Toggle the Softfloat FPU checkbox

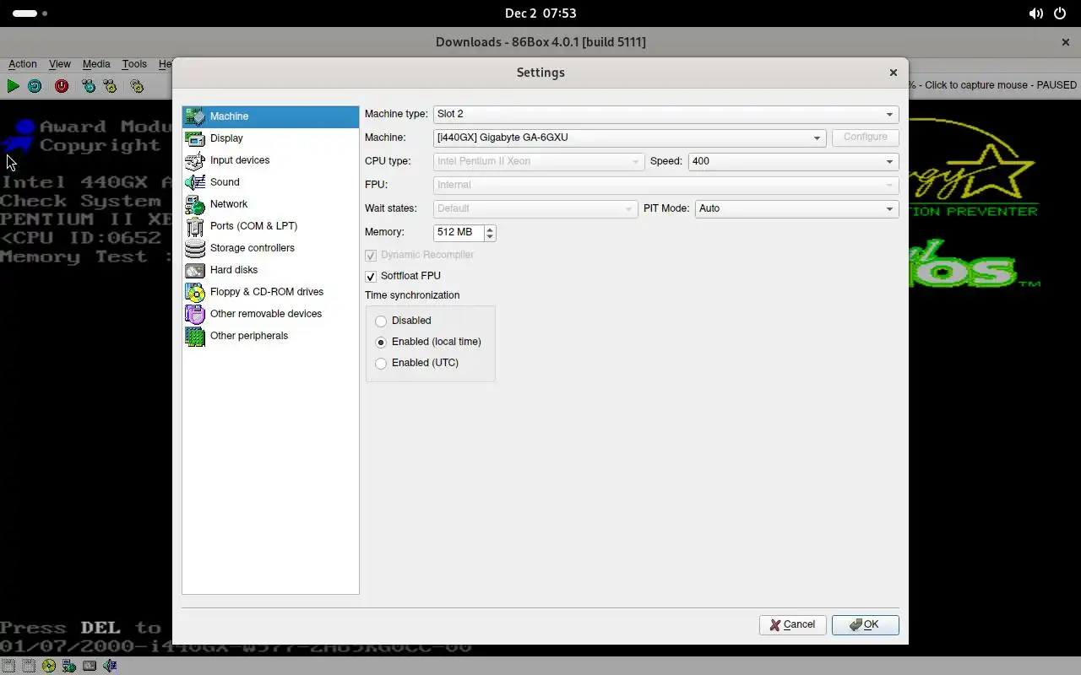click(x=371, y=277)
